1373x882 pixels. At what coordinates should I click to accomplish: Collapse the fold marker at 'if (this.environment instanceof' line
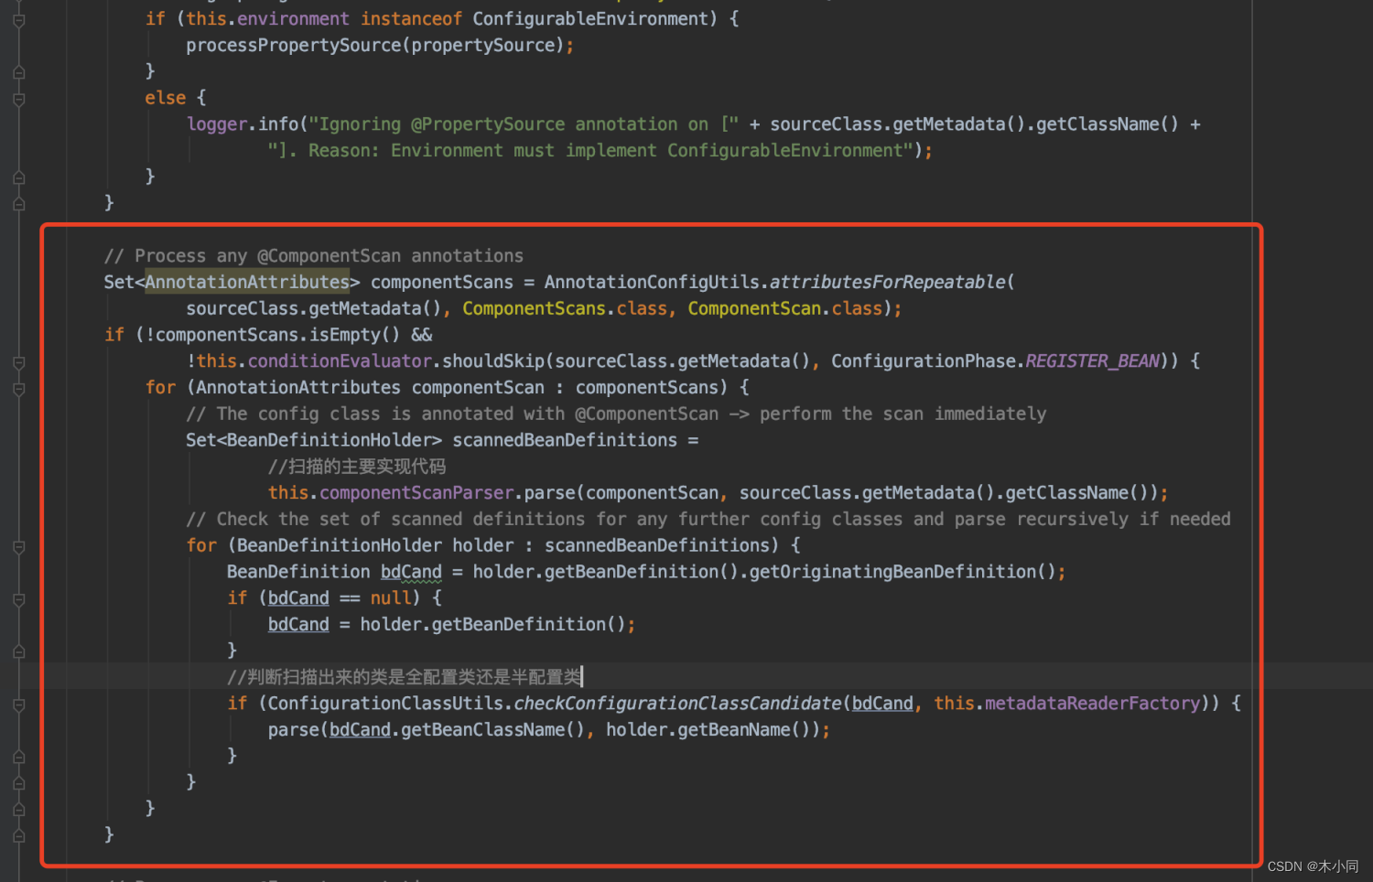(x=18, y=19)
